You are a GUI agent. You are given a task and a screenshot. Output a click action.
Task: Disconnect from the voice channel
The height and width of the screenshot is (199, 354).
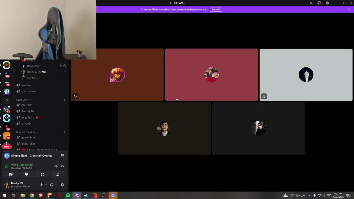click(62, 166)
